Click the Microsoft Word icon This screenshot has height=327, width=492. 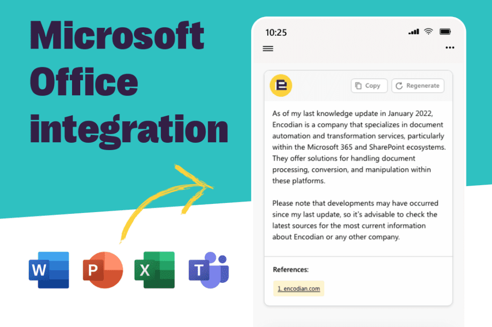pyautogui.click(x=49, y=270)
